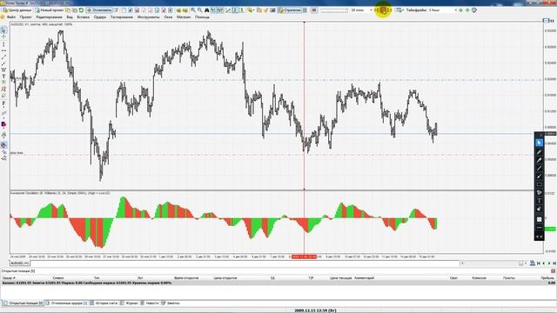
Task: Open the Ордера menu
Action: 100,17
